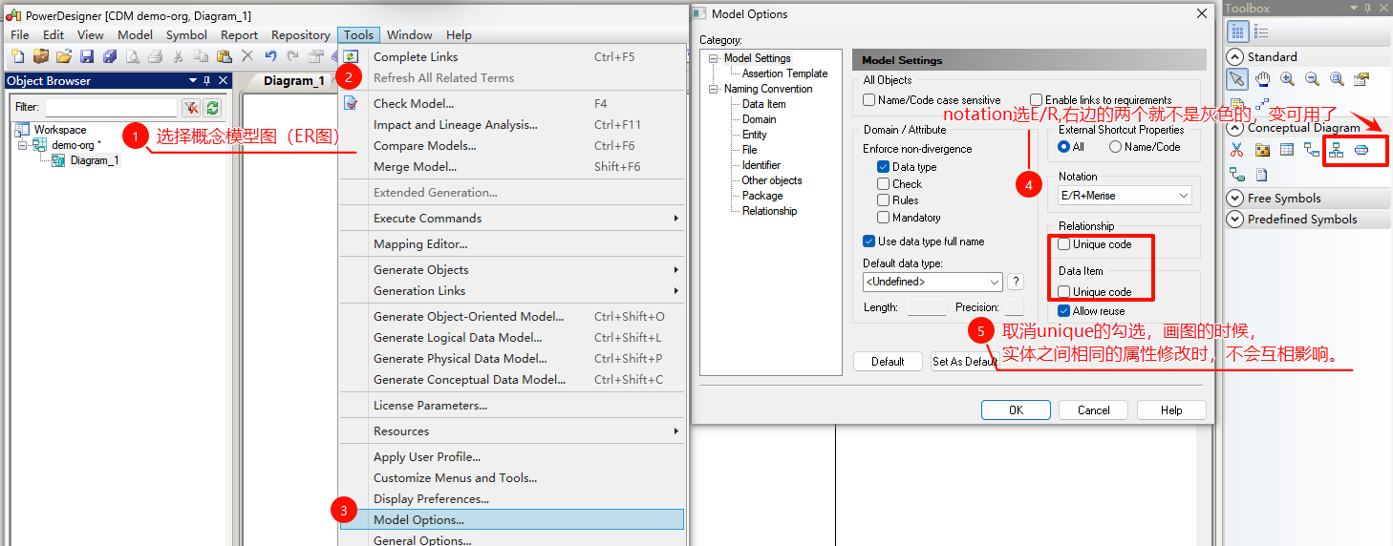This screenshot has width=1393, height=546.
Task: Click OK in Model Options dialog
Action: pos(1016,409)
